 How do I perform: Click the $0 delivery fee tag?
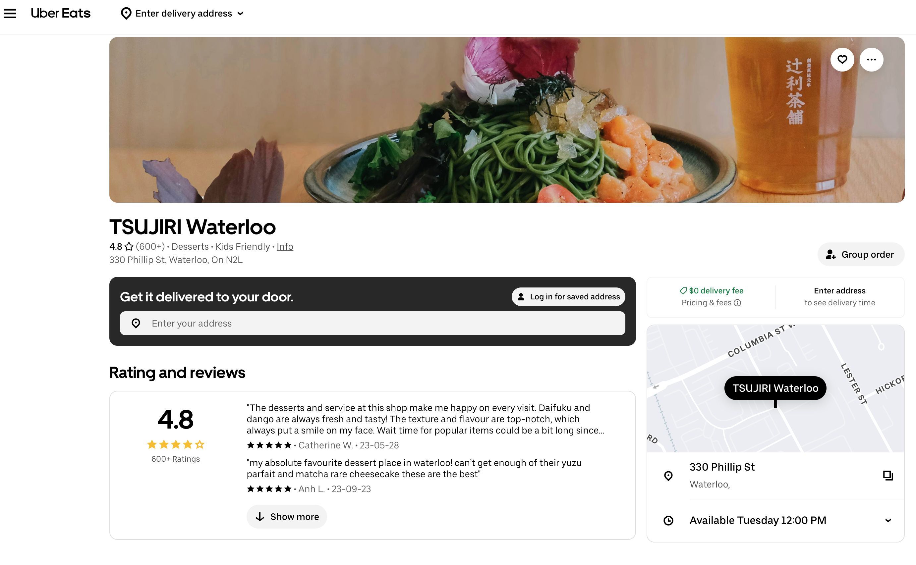point(711,291)
